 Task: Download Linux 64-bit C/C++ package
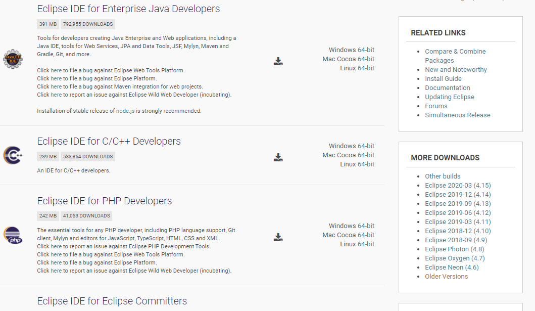[x=366, y=164]
